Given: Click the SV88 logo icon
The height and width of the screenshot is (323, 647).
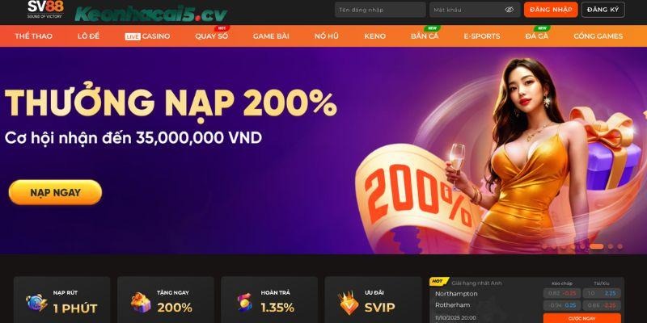Looking at the screenshot, I should (x=45, y=9).
